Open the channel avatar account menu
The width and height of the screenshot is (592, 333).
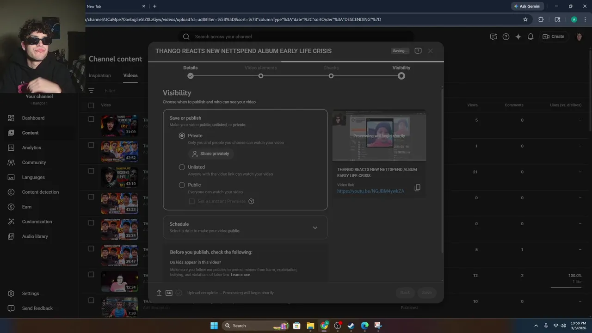click(x=579, y=37)
